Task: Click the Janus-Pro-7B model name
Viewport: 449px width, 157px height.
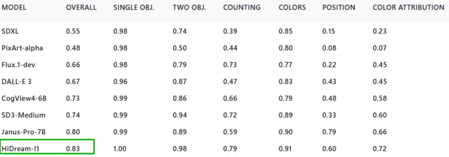Action: pos(24,132)
